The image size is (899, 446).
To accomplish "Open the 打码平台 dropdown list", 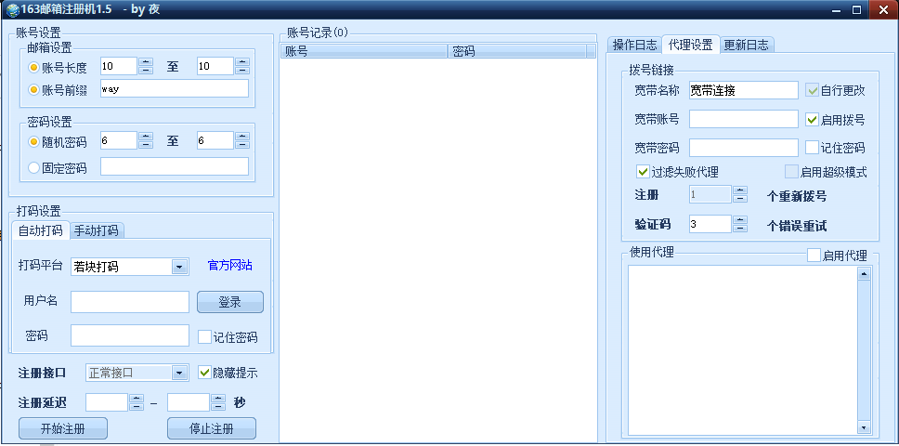I will (179, 268).
